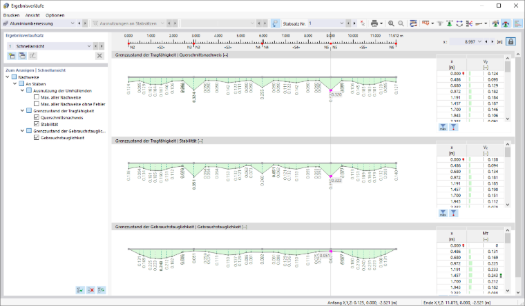Open the print icon dropdown arrow
This screenshot has height=306, width=525.
pos(381,23)
